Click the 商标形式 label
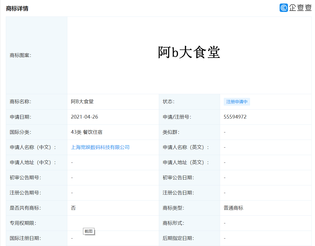315x246 pixels. 173,223
